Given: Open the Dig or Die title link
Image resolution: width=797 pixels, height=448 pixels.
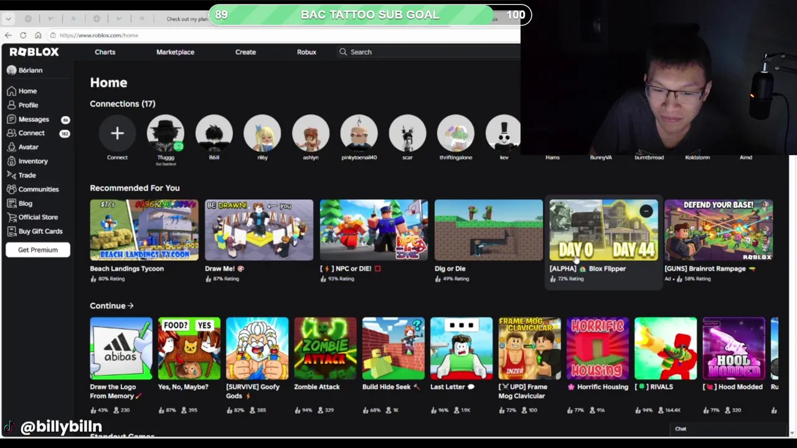Looking at the screenshot, I should click(x=450, y=269).
